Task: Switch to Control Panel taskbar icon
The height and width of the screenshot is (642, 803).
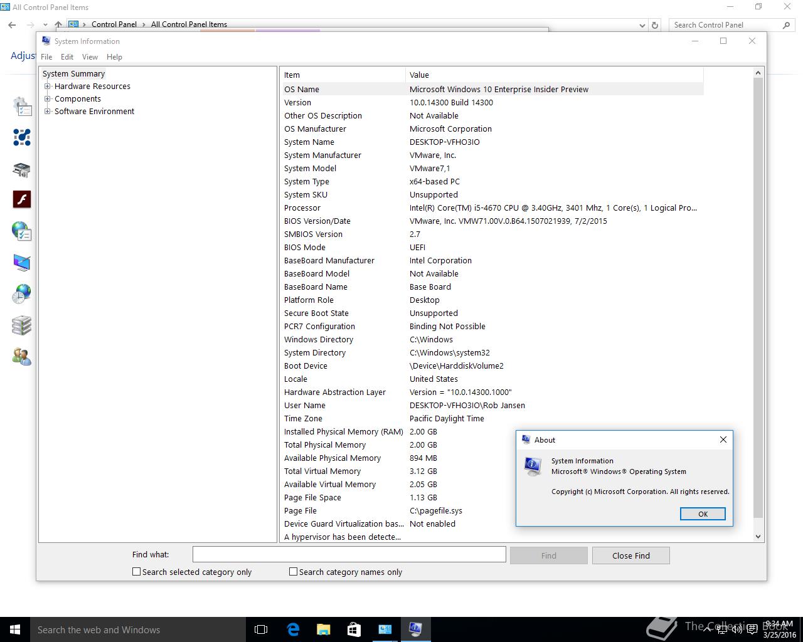Action: [385, 629]
